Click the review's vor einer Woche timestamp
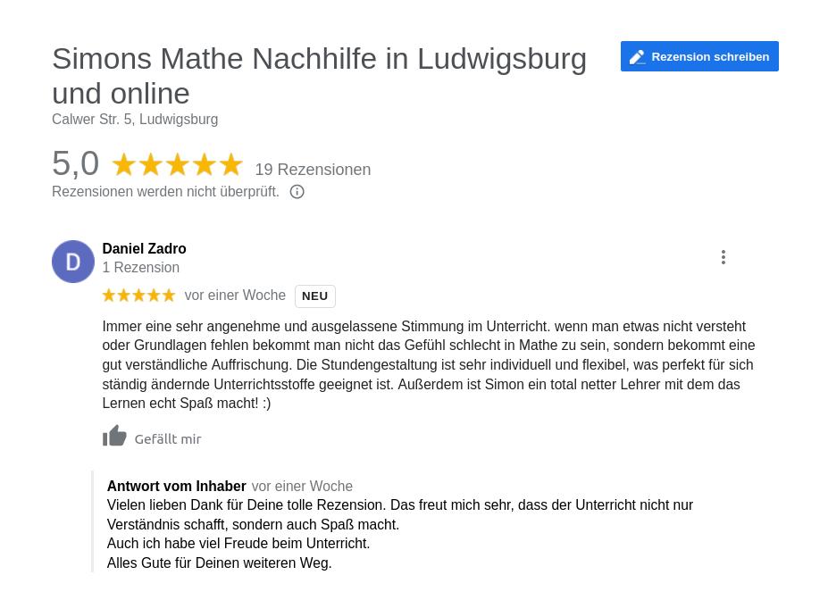Screen dimensions: 828x600 pos(235,296)
